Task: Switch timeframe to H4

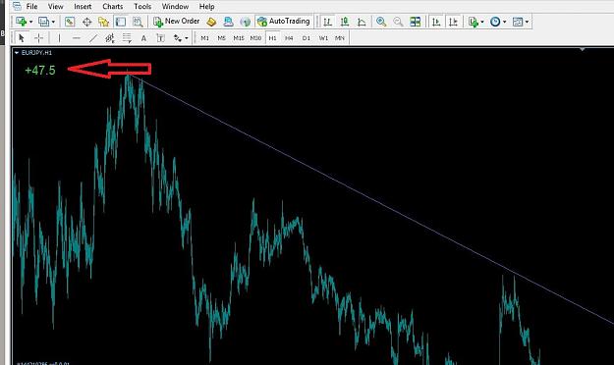Action: 289,38
